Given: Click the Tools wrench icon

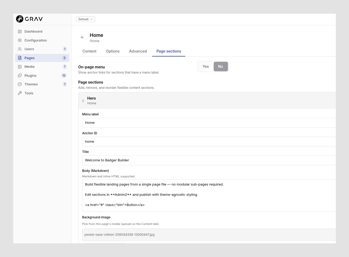Looking at the screenshot, I should [20, 93].
